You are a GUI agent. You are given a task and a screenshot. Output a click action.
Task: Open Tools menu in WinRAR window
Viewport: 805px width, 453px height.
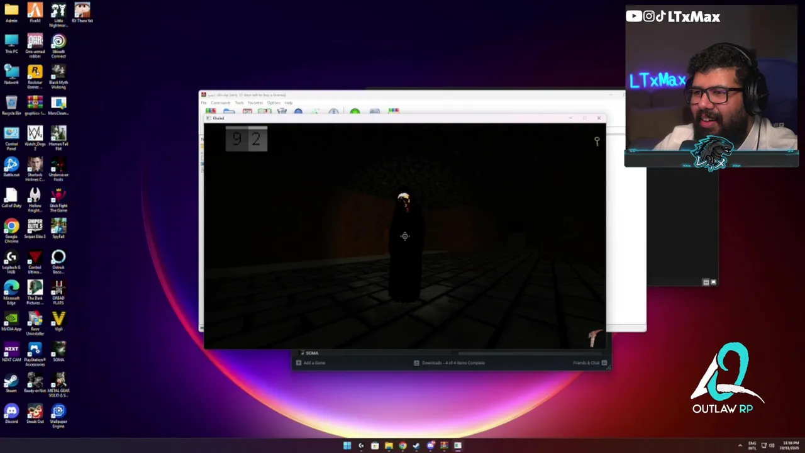tap(239, 103)
